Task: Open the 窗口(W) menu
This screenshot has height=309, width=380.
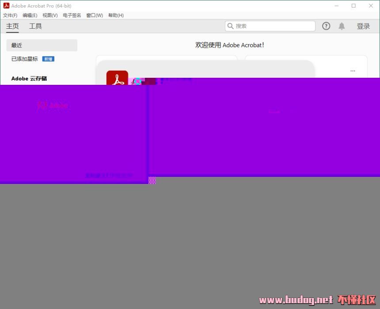Action: (95, 15)
